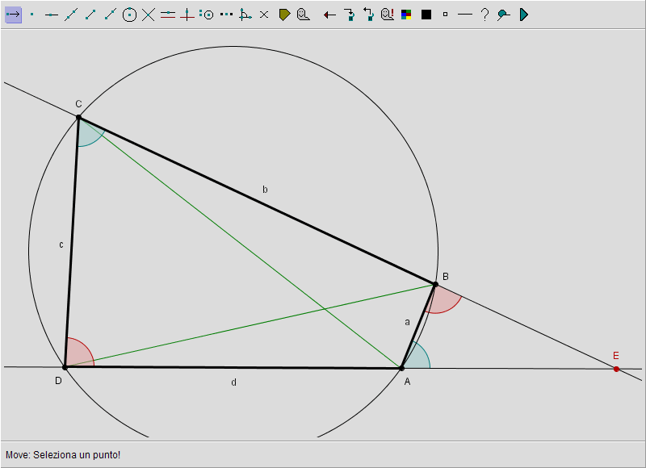Image resolution: width=646 pixels, height=468 pixels.
Task: Toggle show hidden objects ghost with exclamation
Action: click(x=387, y=15)
